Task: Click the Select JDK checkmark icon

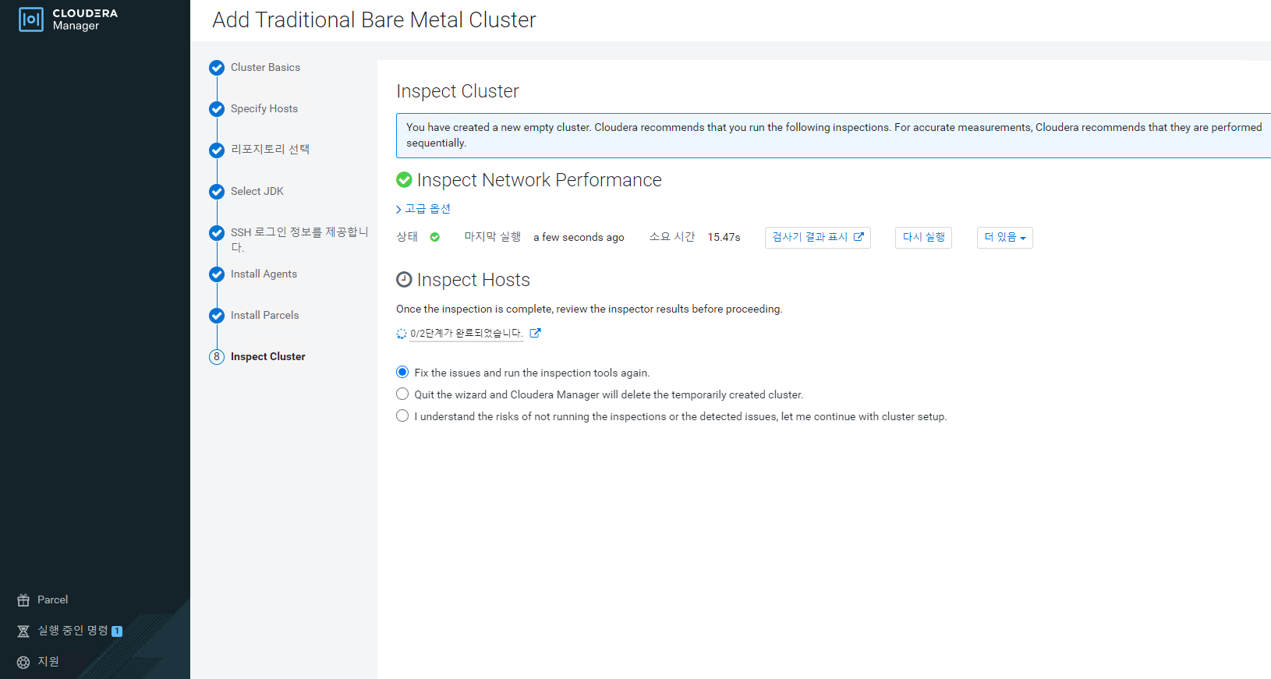Action: pyautogui.click(x=217, y=192)
